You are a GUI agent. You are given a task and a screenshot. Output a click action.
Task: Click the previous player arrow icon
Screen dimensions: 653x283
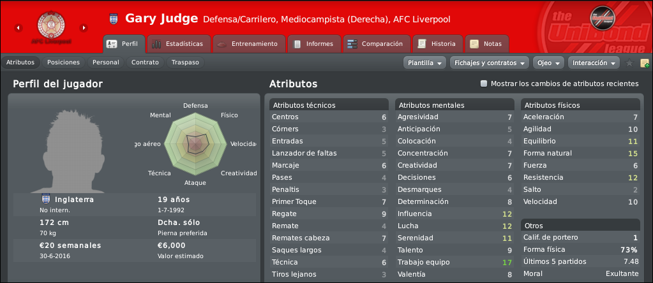point(18,28)
